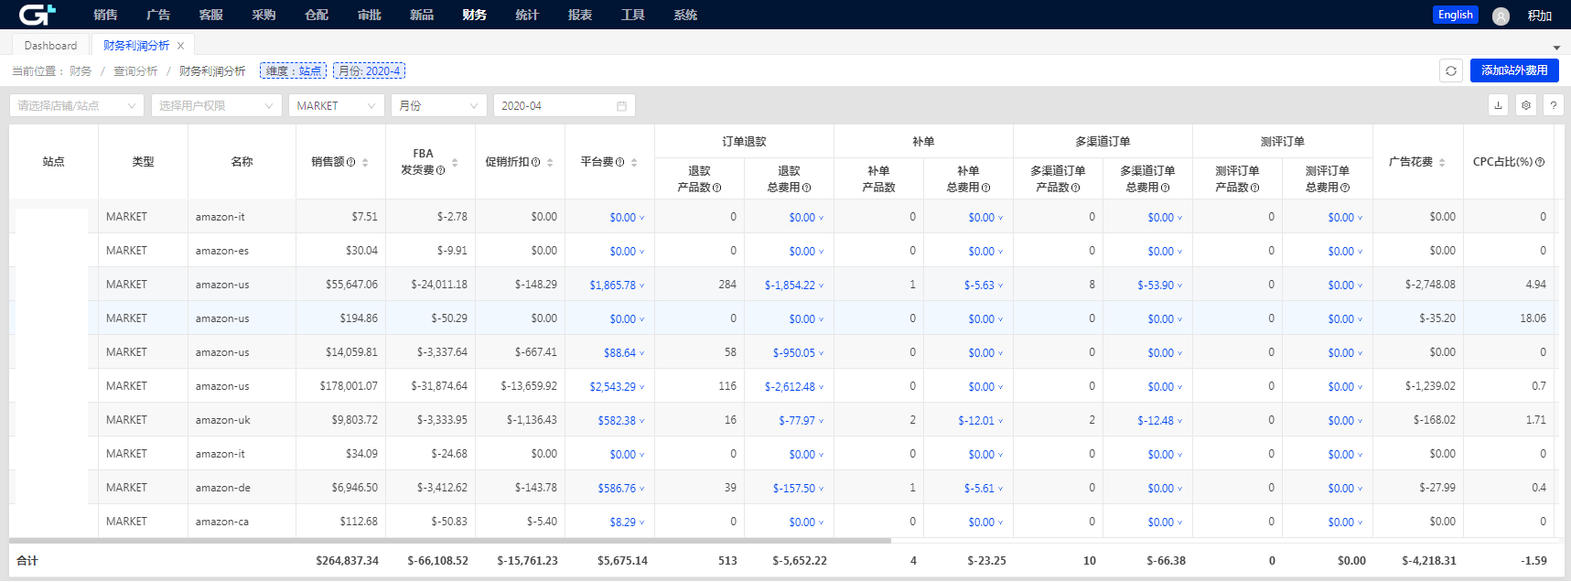Switch language with English button
This screenshot has height=582, width=1571.
click(1455, 15)
